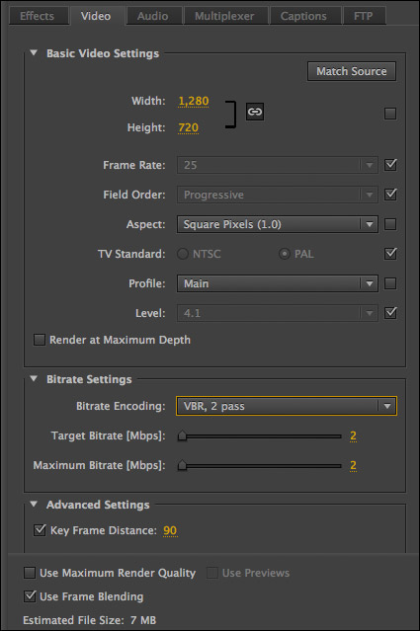This screenshot has height=631, width=420.
Task: Enable Use Maximum Render Quality
Action: tap(30, 573)
